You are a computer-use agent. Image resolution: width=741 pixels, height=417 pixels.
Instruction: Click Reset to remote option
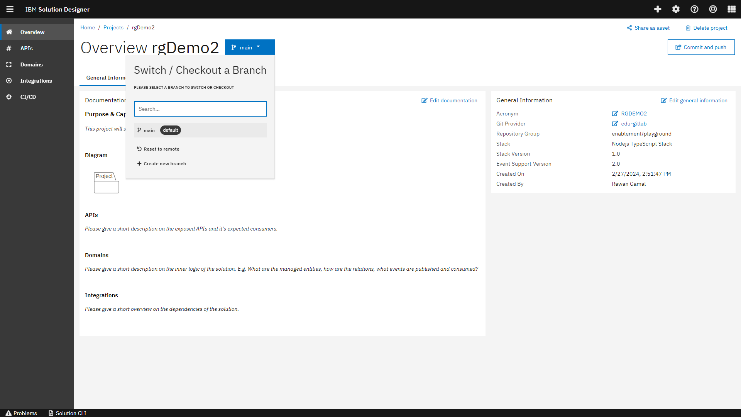pos(161,149)
